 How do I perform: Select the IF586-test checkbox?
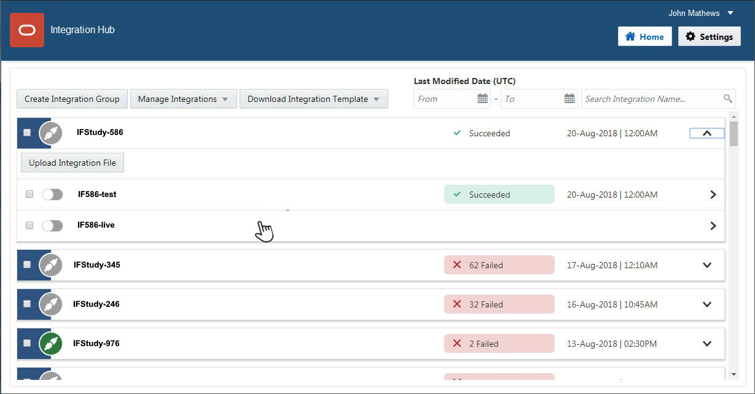click(x=29, y=194)
